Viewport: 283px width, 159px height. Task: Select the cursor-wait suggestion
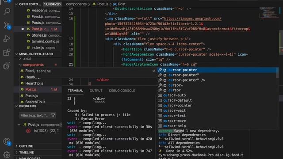click(217, 110)
